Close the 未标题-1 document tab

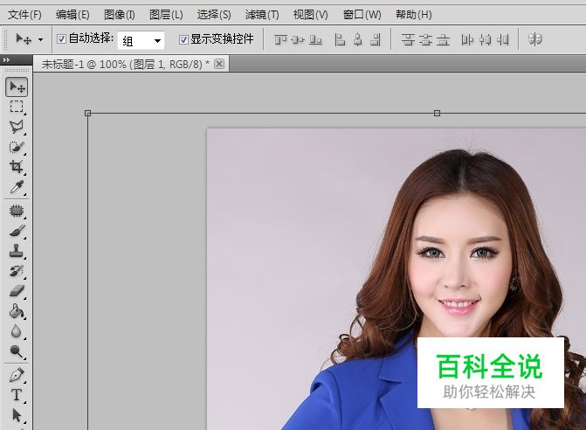click(219, 64)
